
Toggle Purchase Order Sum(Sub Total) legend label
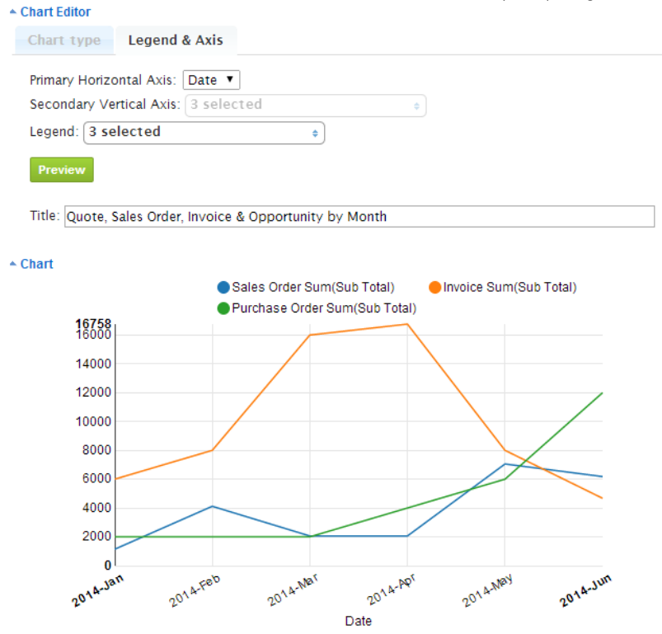click(324, 308)
